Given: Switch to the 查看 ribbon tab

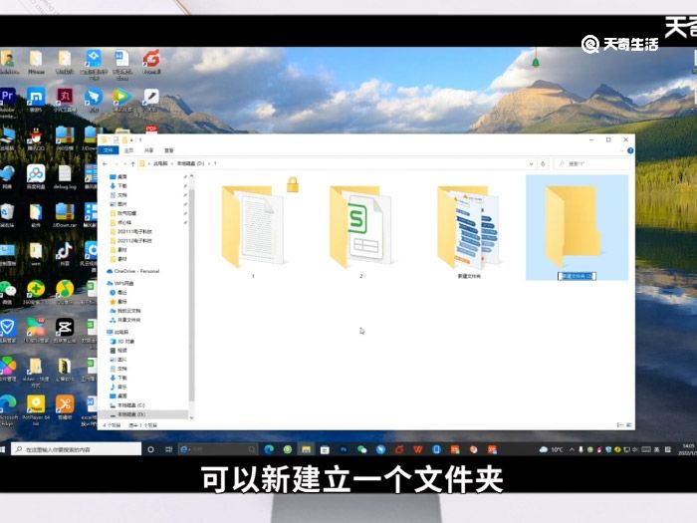Looking at the screenshot, I should [169, 150].
